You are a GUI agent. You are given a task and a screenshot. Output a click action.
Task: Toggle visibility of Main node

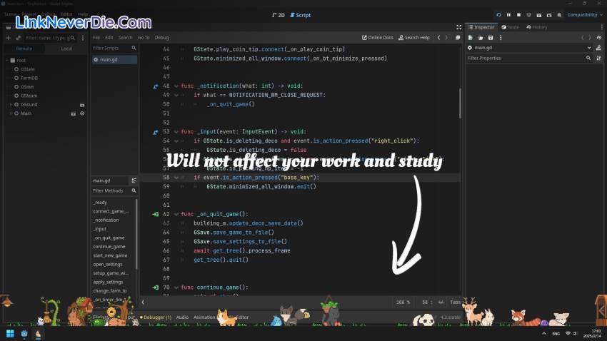[82, 113]
